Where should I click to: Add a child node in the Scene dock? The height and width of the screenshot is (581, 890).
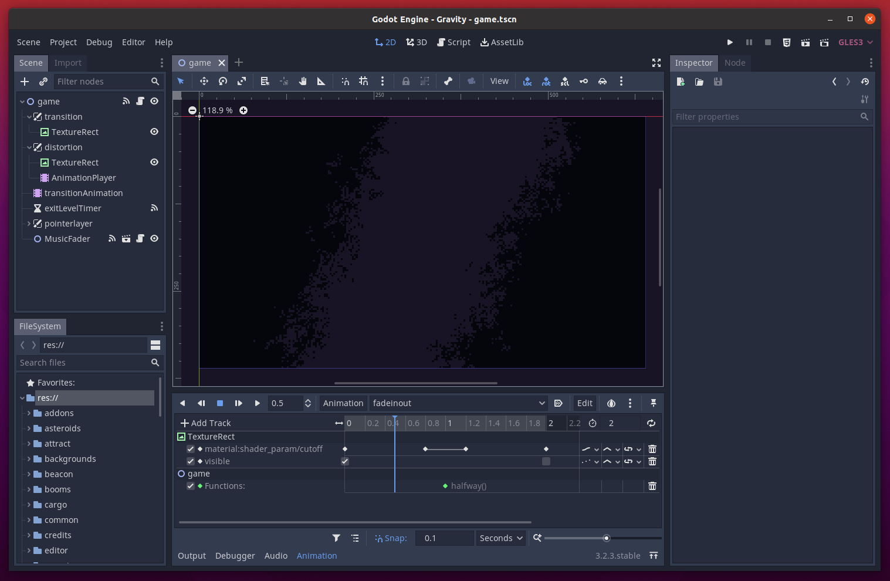[25, 81]
